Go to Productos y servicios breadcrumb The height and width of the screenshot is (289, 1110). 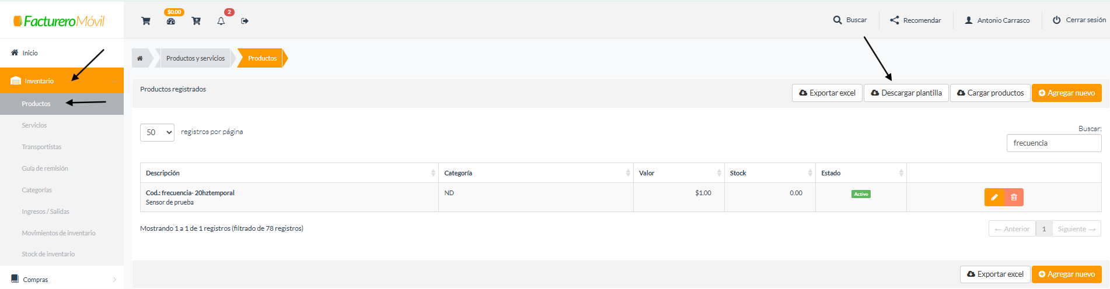(x=196, y=58)
